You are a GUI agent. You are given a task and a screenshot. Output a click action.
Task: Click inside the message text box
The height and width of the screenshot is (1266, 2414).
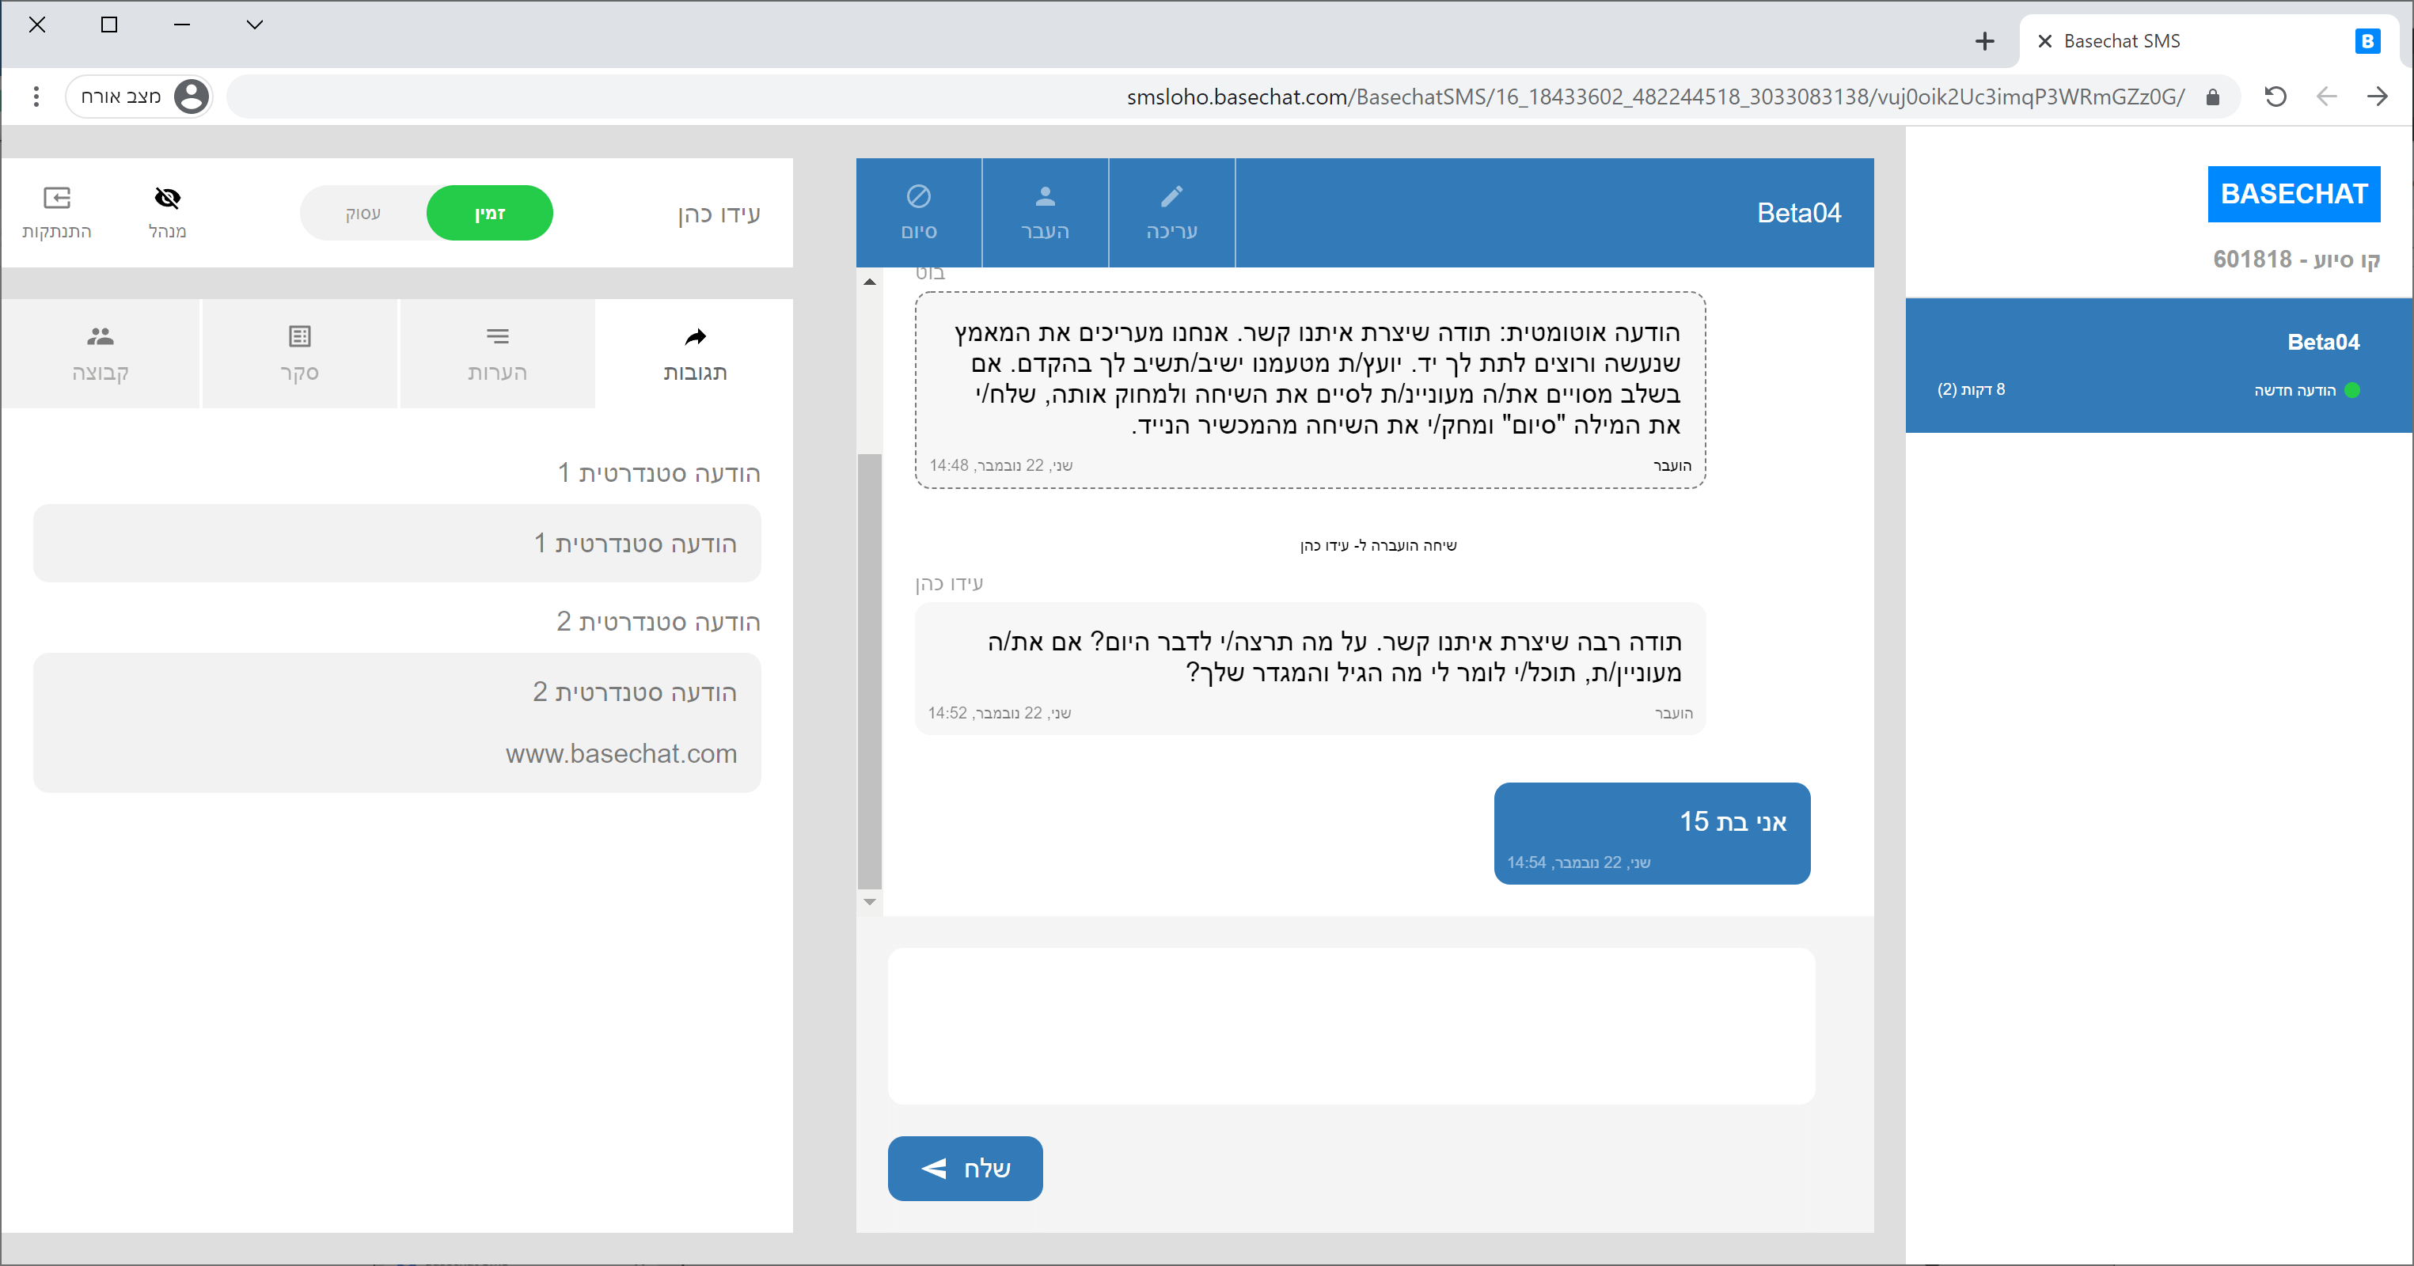click(1350, 1026)
